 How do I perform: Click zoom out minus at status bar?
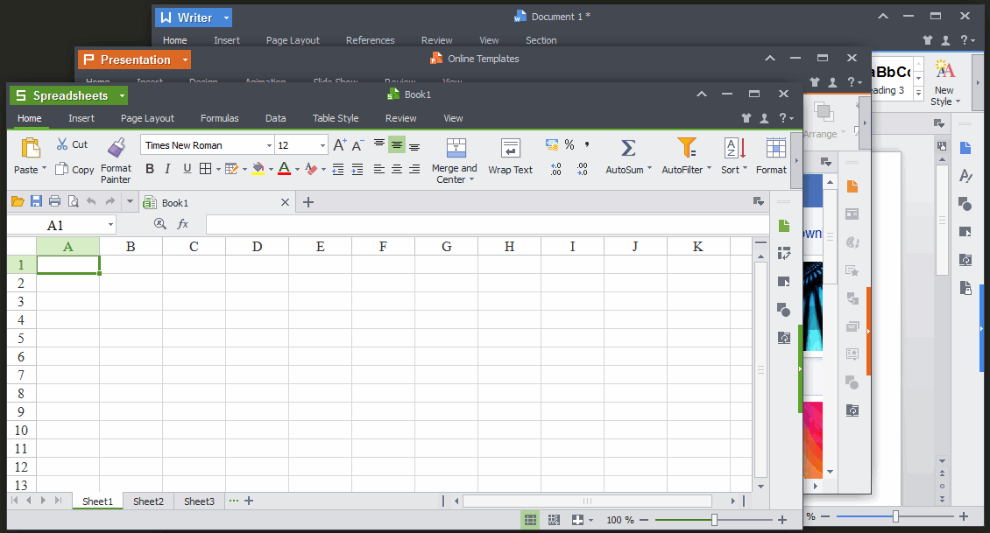(x=644, y=521)
